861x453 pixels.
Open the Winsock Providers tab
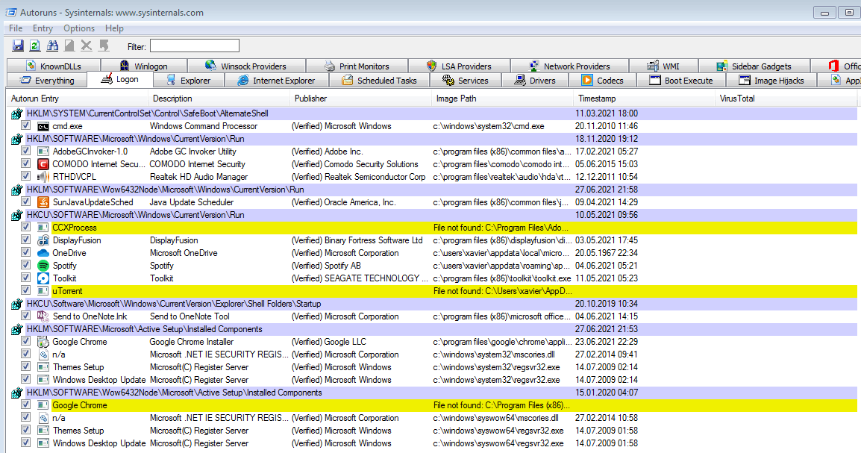click(246, 66)
